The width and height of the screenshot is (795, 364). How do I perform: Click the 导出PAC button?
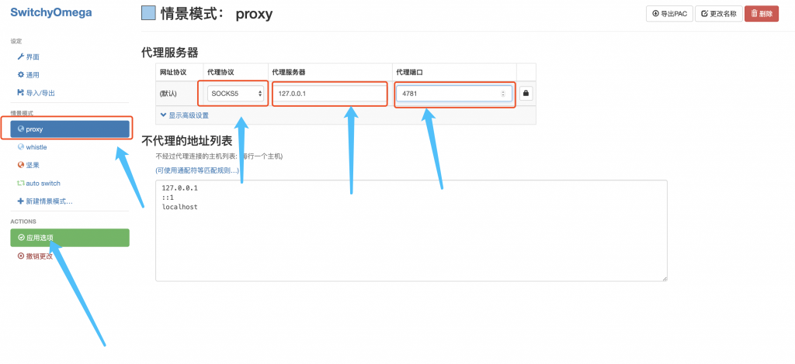669,14
